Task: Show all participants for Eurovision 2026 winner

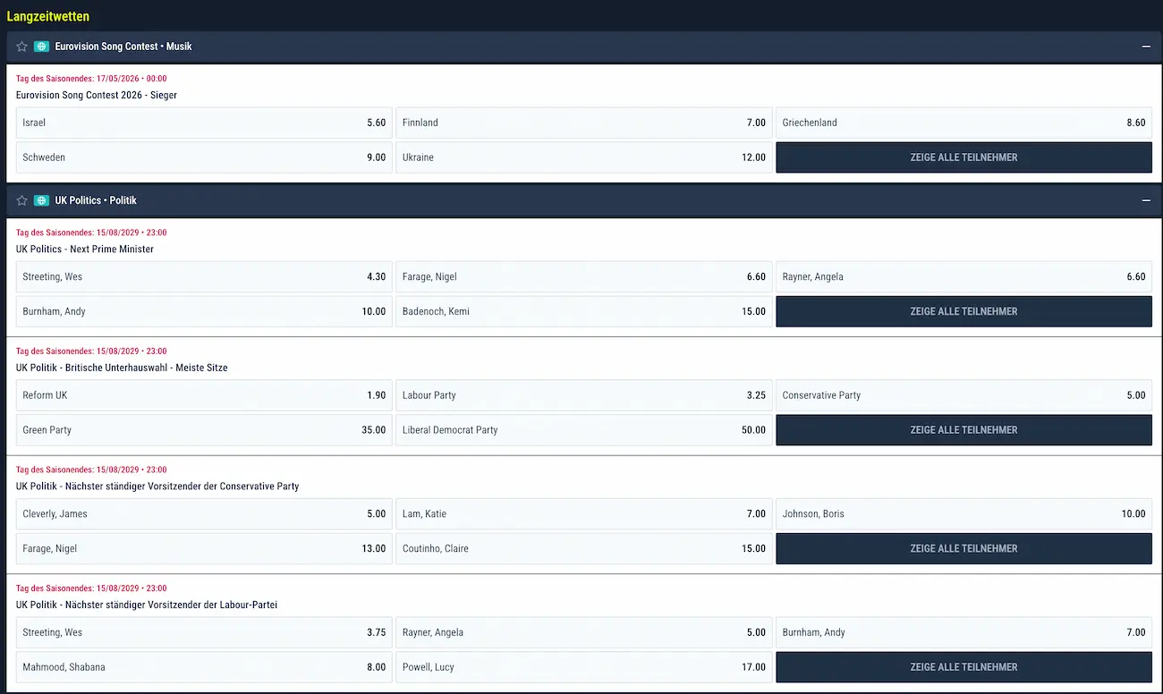Action: tap(964, 157)
